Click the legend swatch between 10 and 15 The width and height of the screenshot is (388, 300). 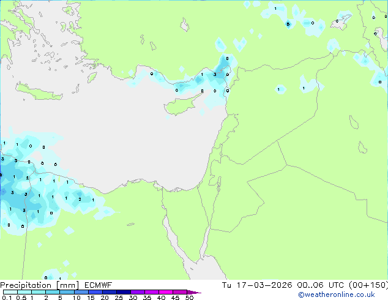81,292
